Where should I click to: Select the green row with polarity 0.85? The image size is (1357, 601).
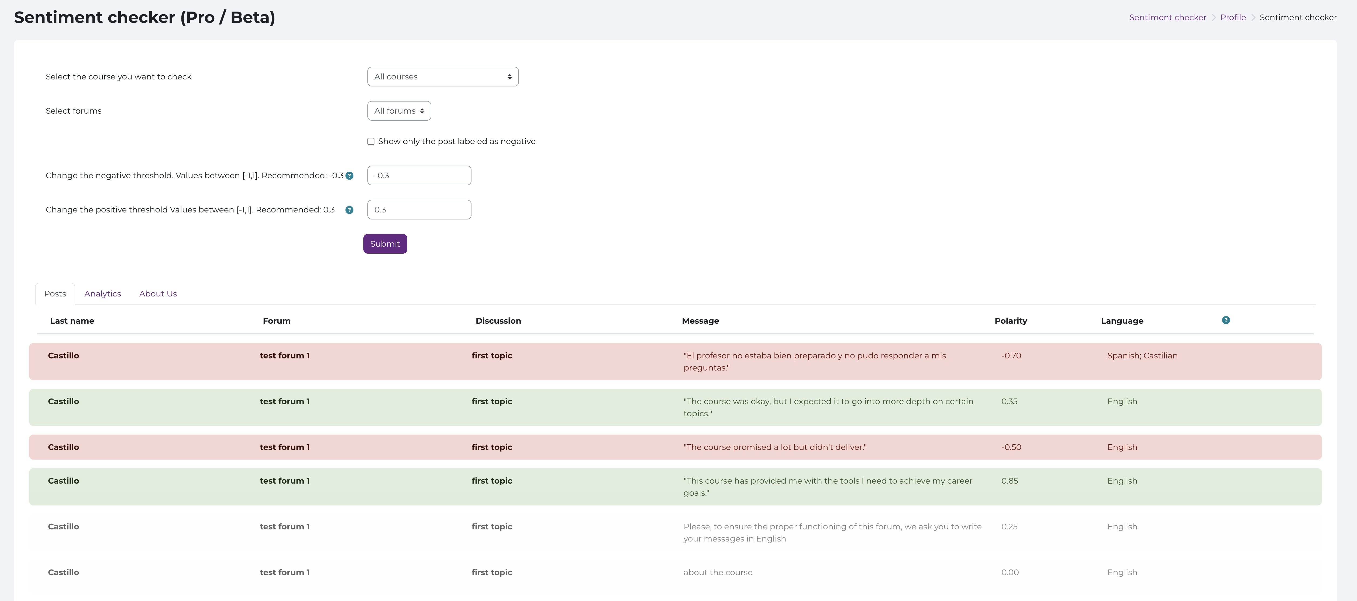(x=675, y=487)
